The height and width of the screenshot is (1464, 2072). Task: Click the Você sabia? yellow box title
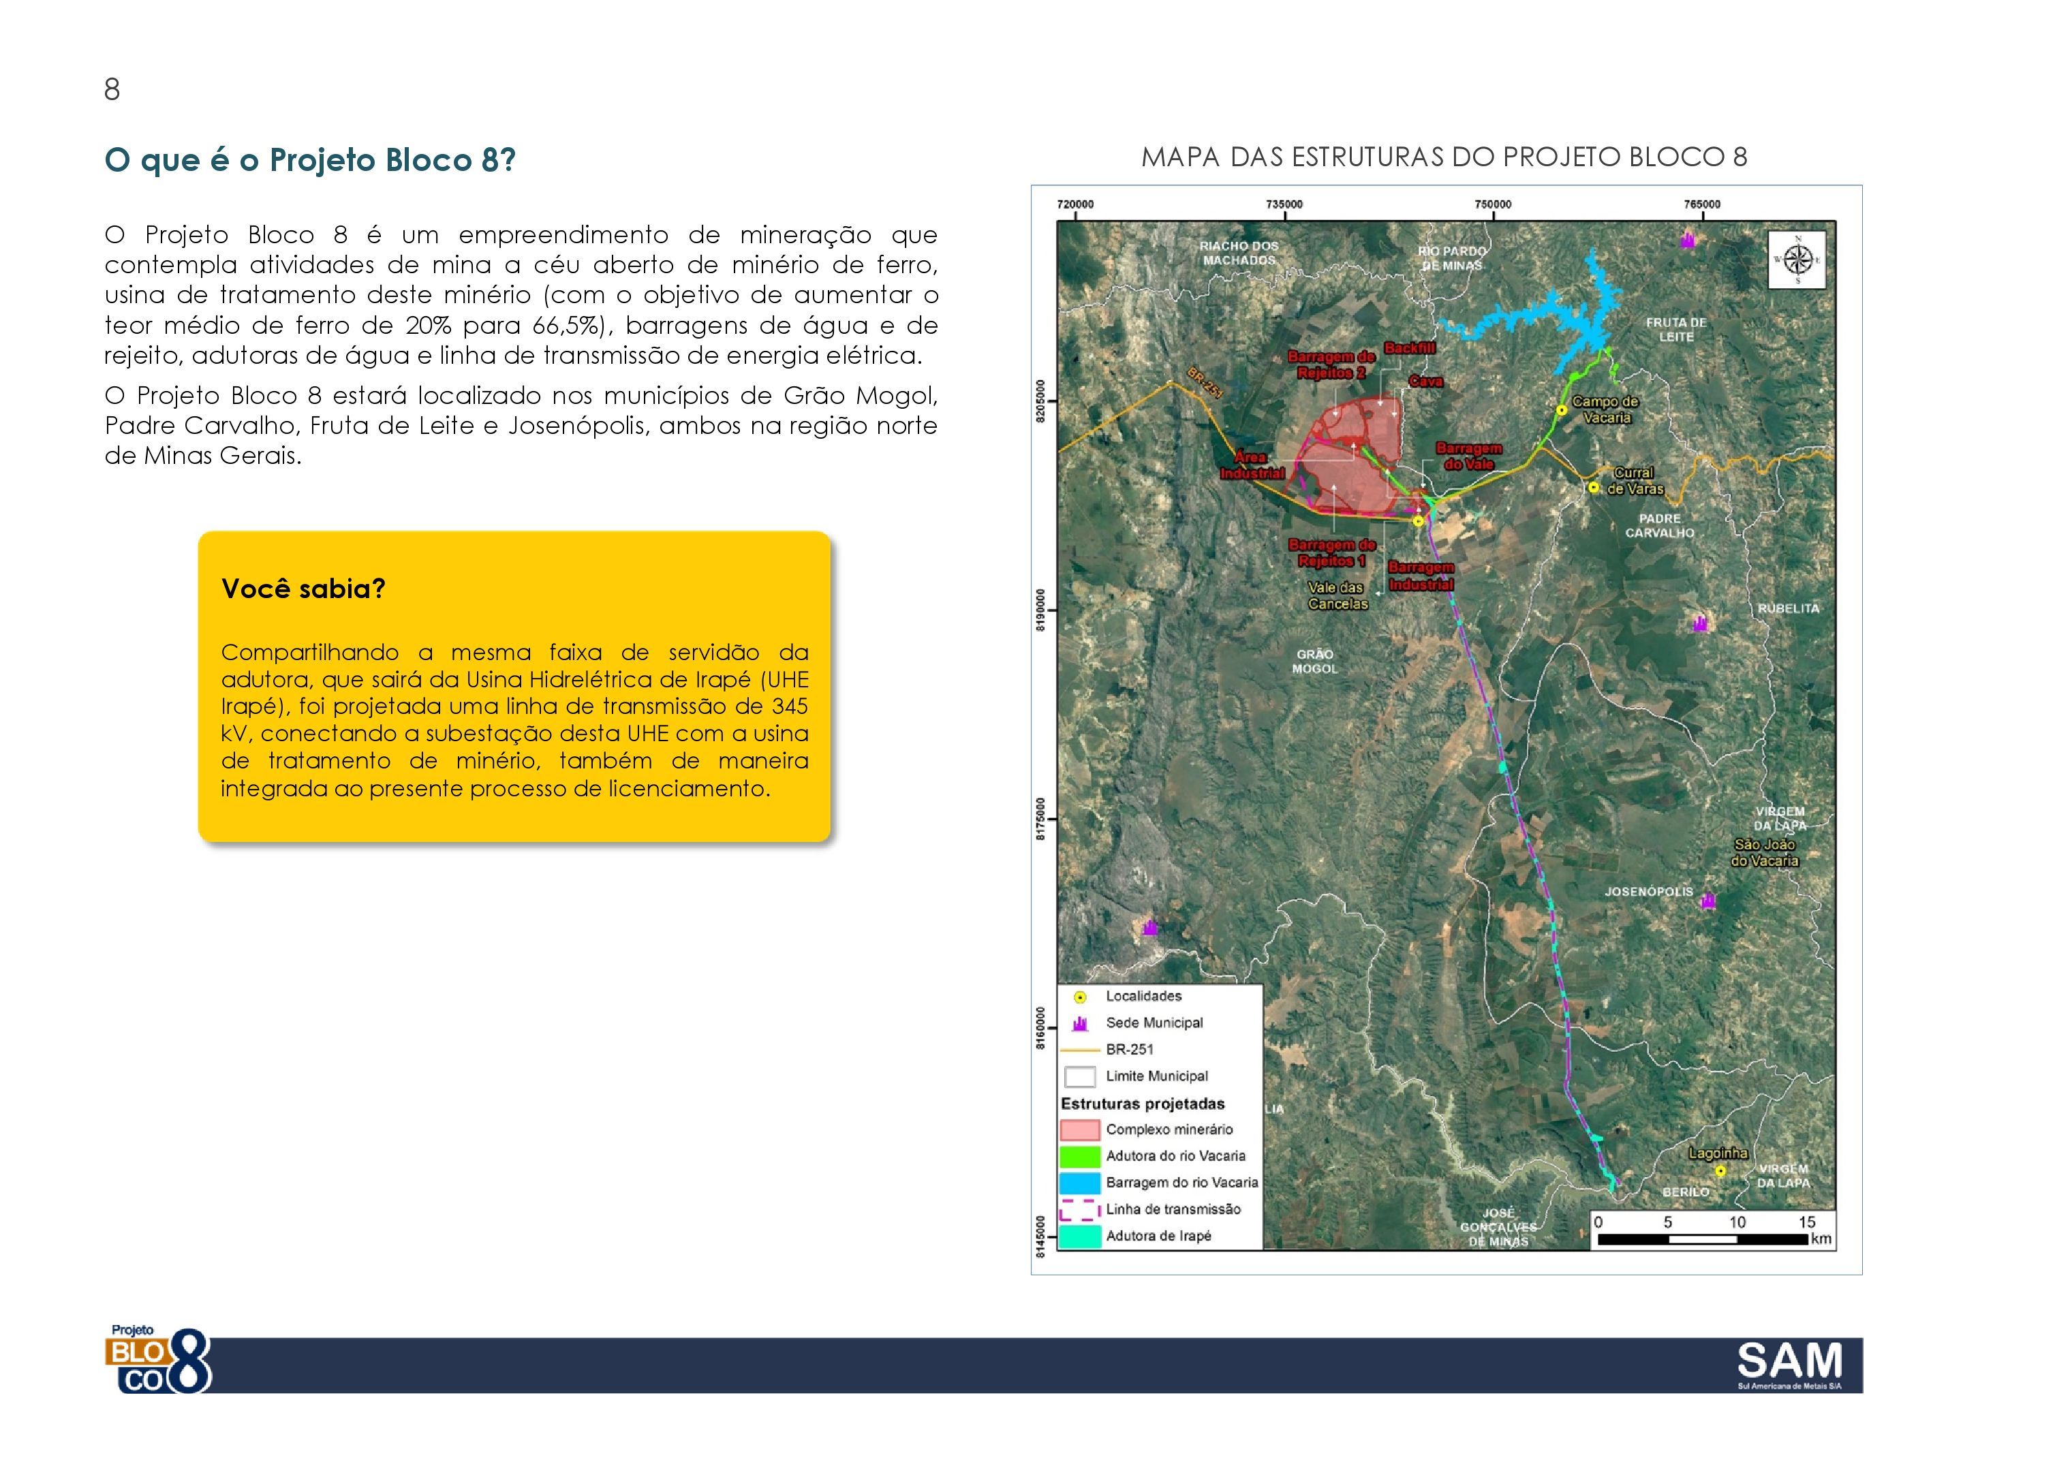[x=303, y=588]
